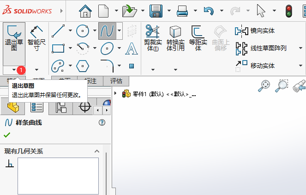Open Spline tool dropdown arrow
This screenshot has width=306, height=195.
(x=119, y=30)
